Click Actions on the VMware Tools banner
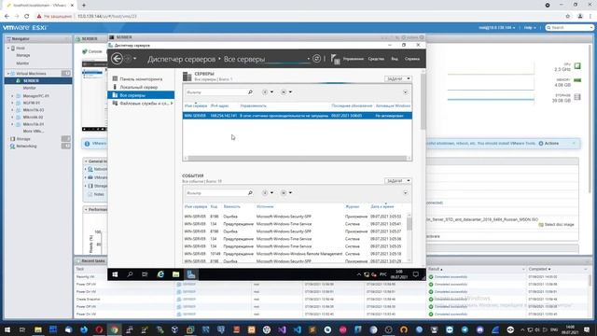Viewport: 597px width, 336px height. click(548, 144)
